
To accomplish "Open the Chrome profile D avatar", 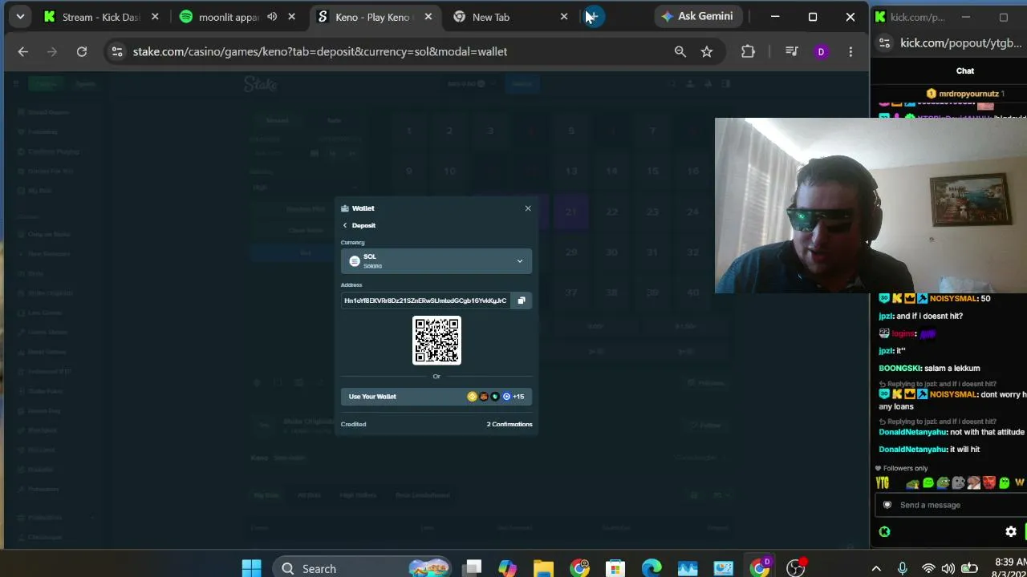I will pos(821,51).
